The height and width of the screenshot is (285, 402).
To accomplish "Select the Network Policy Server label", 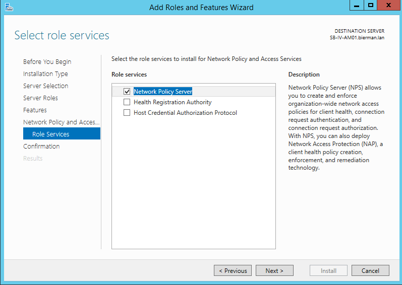I will pos(163,91).
